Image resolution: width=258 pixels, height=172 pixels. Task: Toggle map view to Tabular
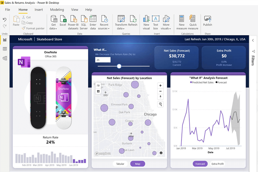[120, 164]
